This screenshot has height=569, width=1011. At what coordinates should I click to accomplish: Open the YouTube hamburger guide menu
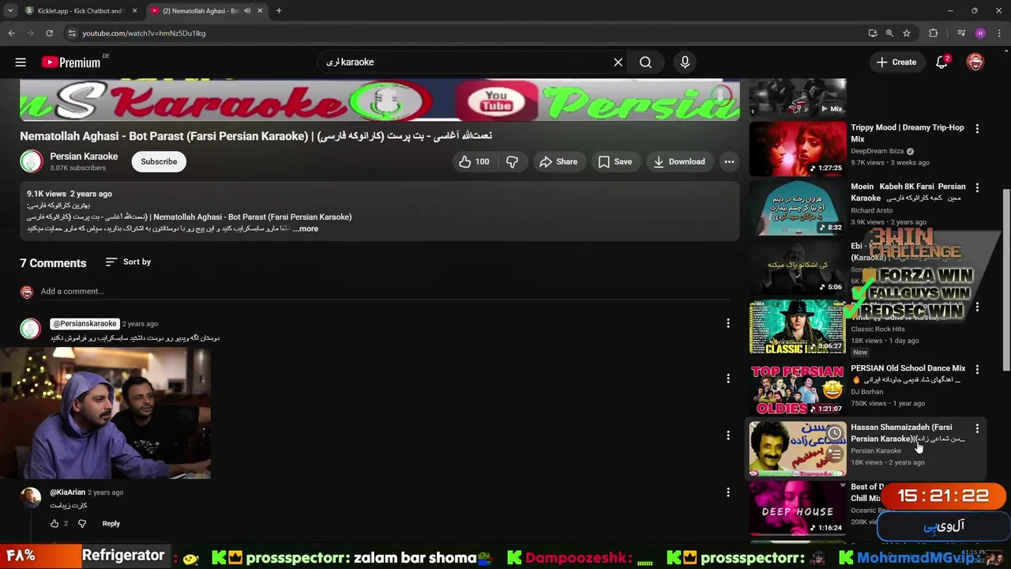point(21,62)
